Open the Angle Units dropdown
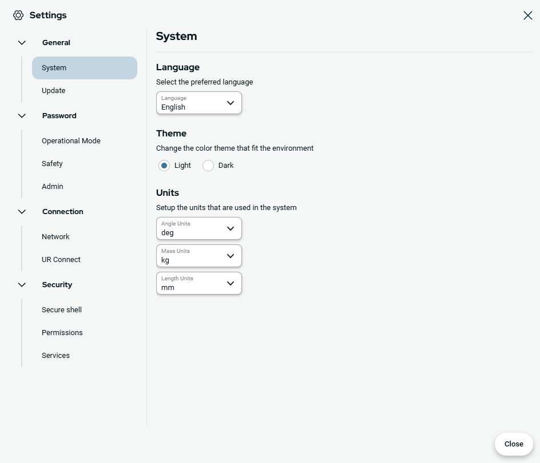 [199, 229]
